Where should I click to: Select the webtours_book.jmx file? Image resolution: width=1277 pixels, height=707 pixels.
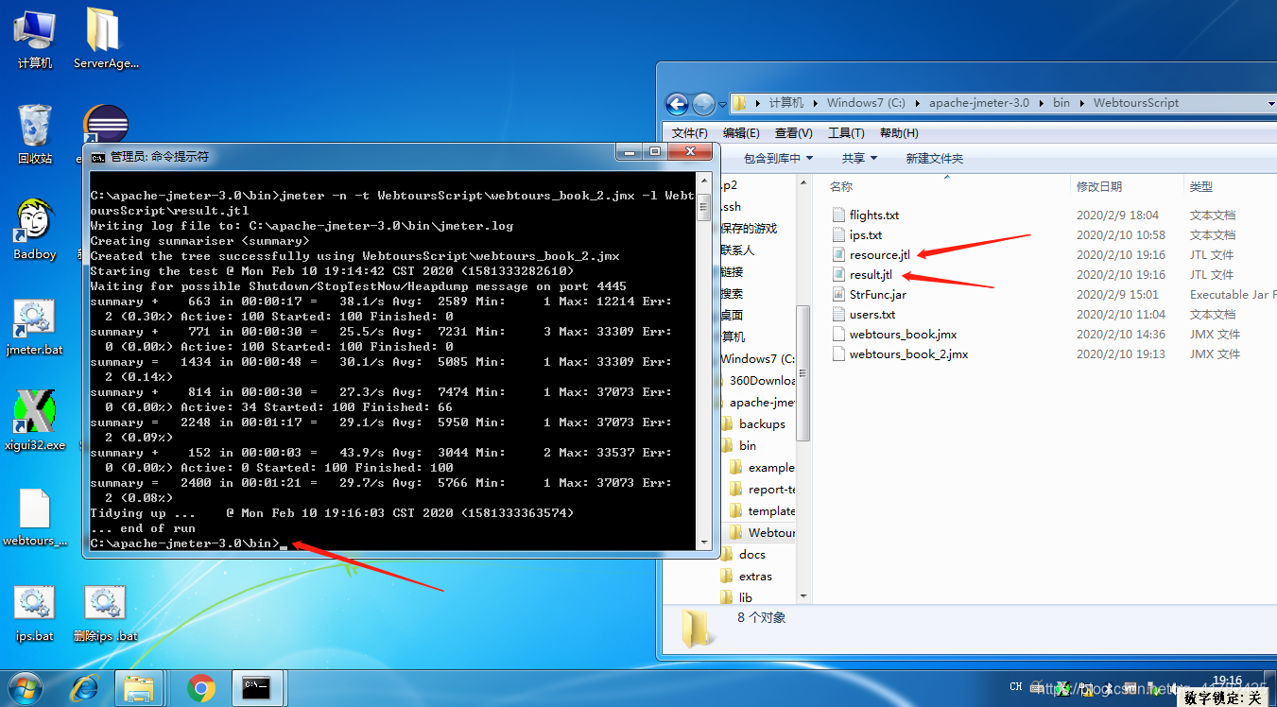894,334
